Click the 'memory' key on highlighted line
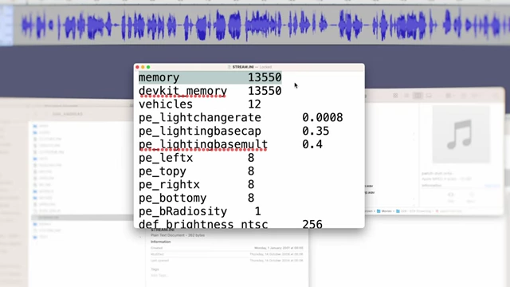Image resolution: width=510 pixels, height=287 pixels. click(159, 78)
